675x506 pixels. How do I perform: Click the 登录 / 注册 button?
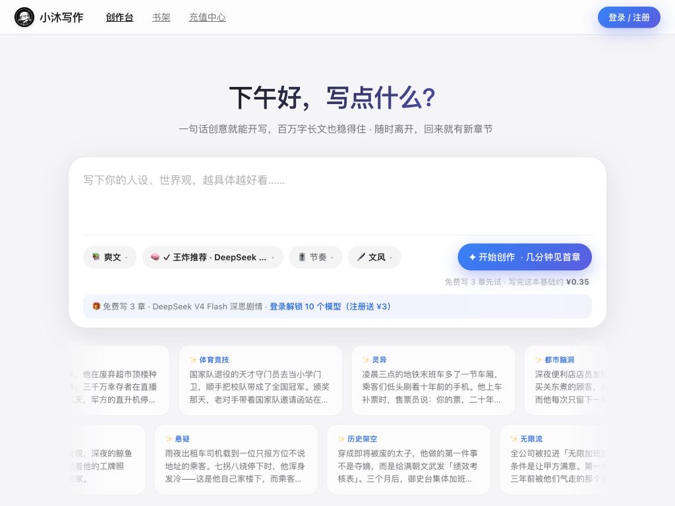(629, 17)
